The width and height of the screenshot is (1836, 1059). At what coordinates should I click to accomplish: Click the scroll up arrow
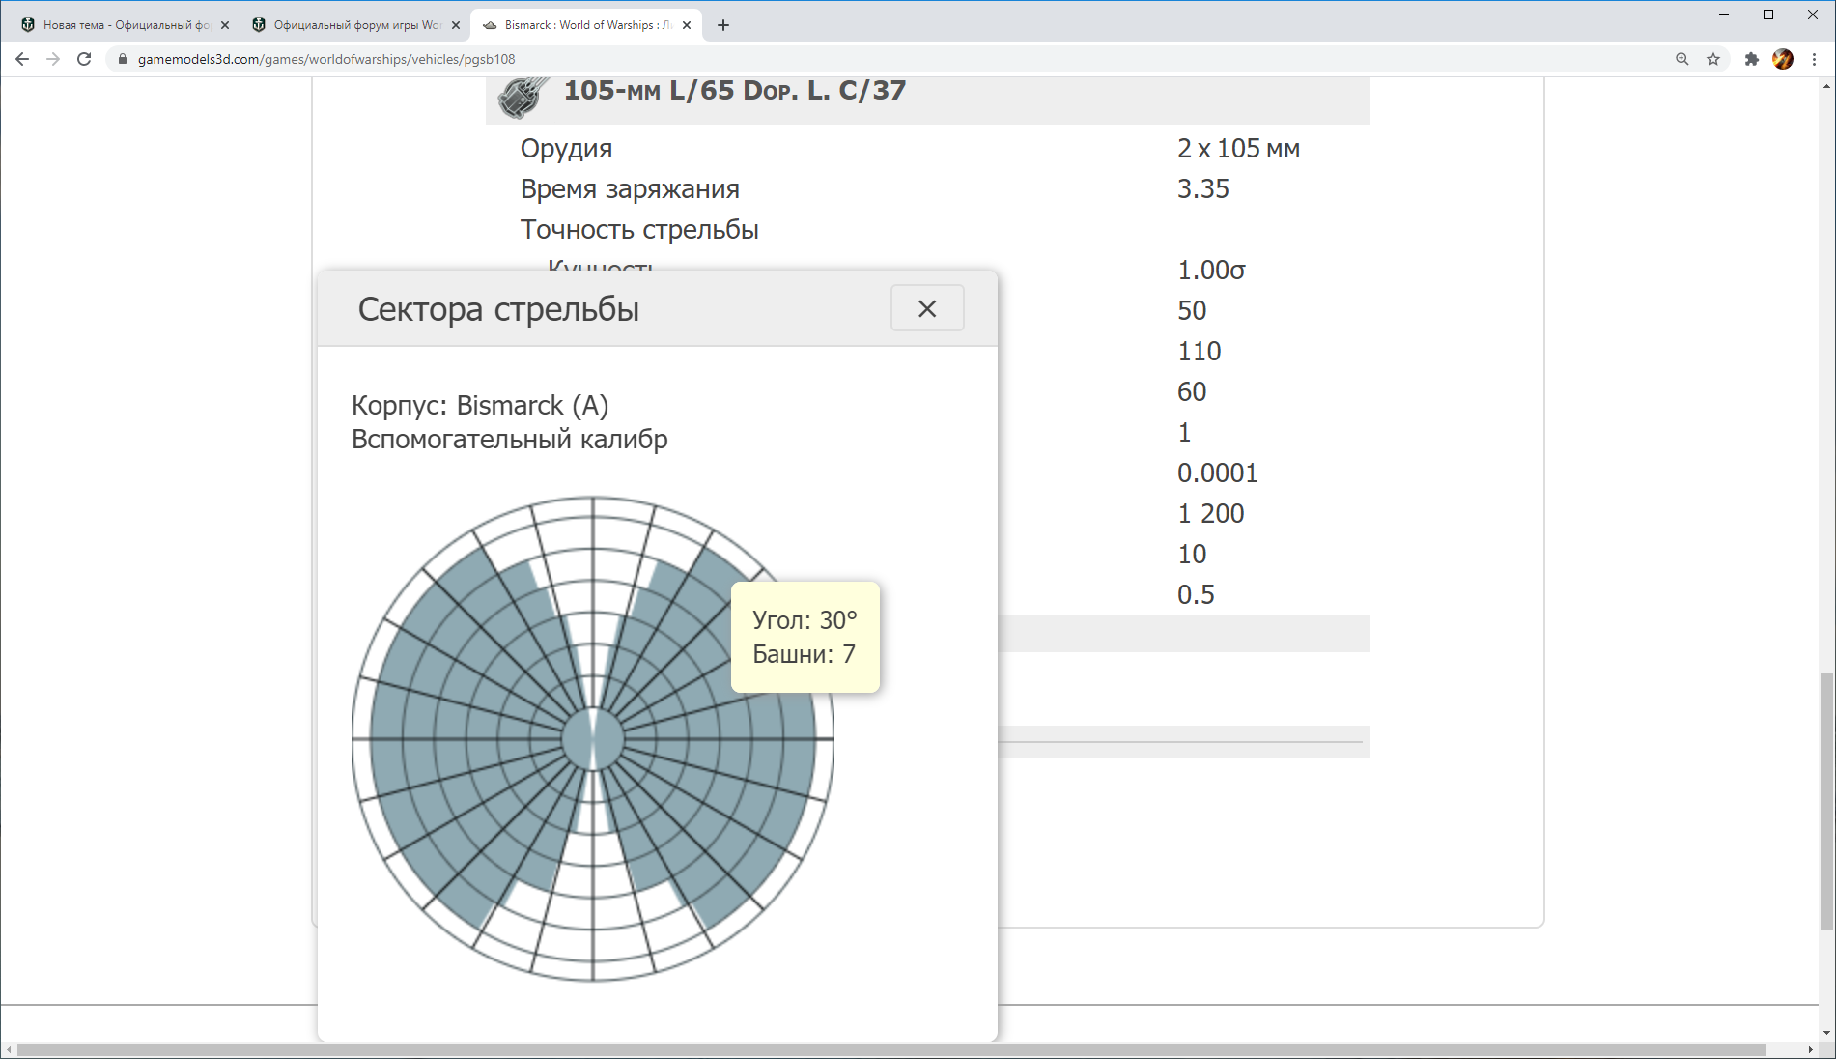1826,86
